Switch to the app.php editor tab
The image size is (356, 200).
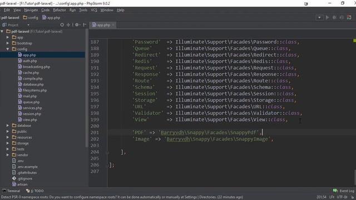pyautogui.click(x=102, y=25)
